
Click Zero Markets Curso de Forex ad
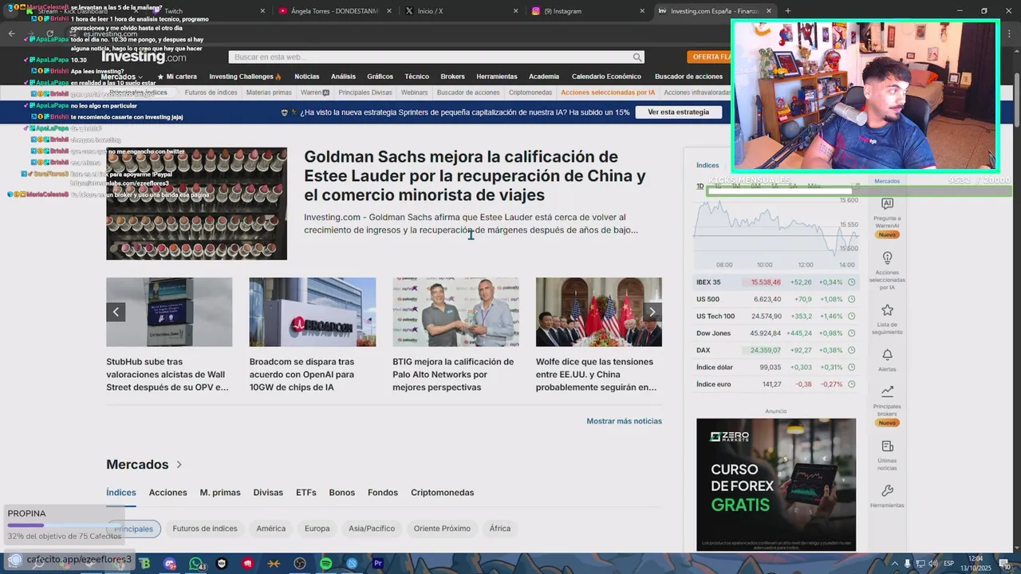point(776,485)
